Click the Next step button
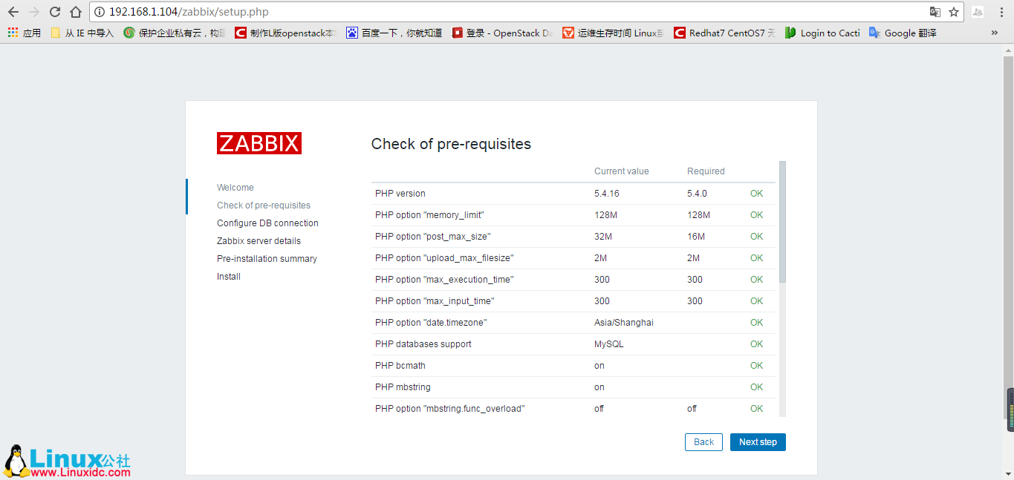The image size is (1014, 480). pos(757,441)
